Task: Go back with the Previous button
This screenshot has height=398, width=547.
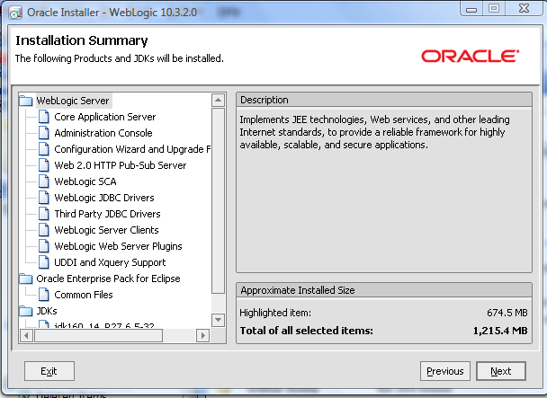Action: point(445,371)
